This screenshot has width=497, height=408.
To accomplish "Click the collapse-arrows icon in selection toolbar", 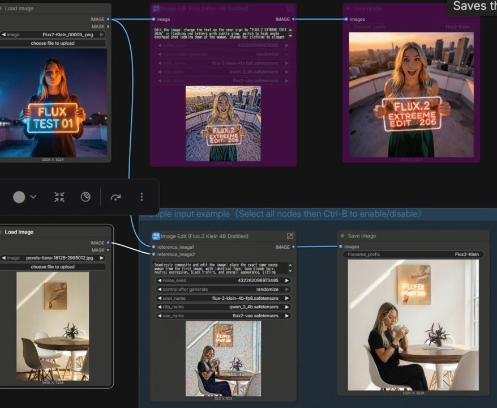I will point(59,197).
